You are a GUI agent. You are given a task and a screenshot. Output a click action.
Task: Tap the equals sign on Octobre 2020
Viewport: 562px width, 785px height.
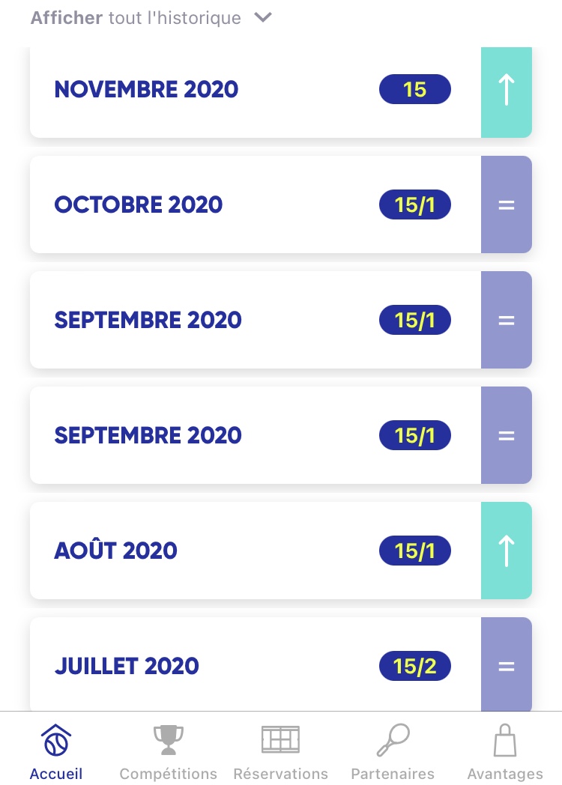(x=507, y=204)
